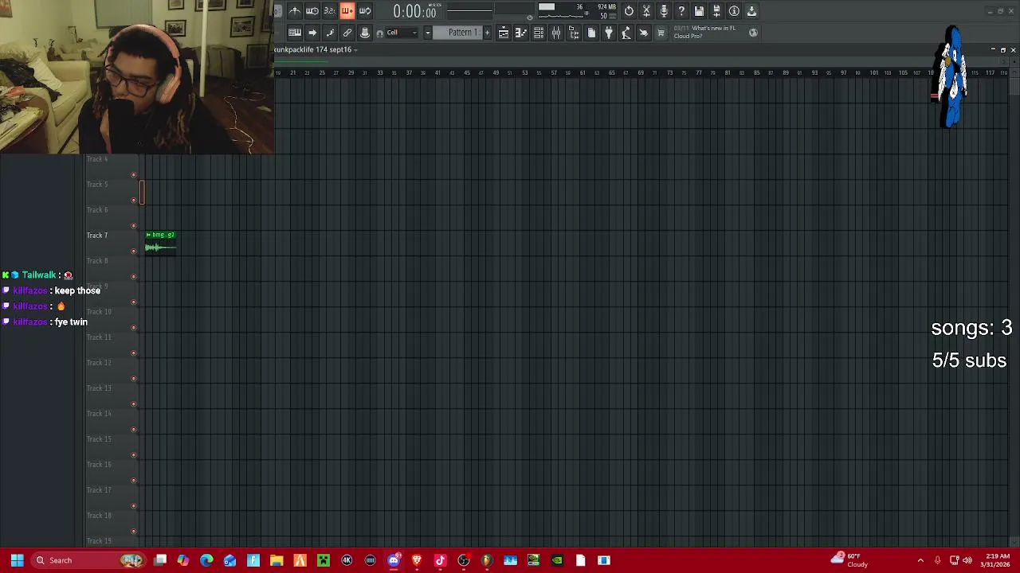Screen dimensions: 1020x573
Task: Open the volume control in system tray
Action: [x=967, y=560]
